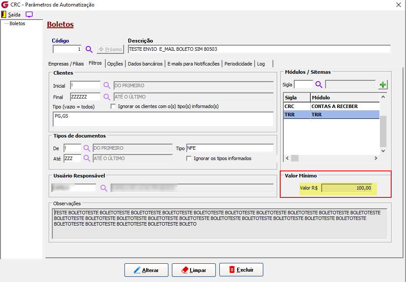
Task: Click the Usuário Responsável code field
Action: (x=74, y=188)
